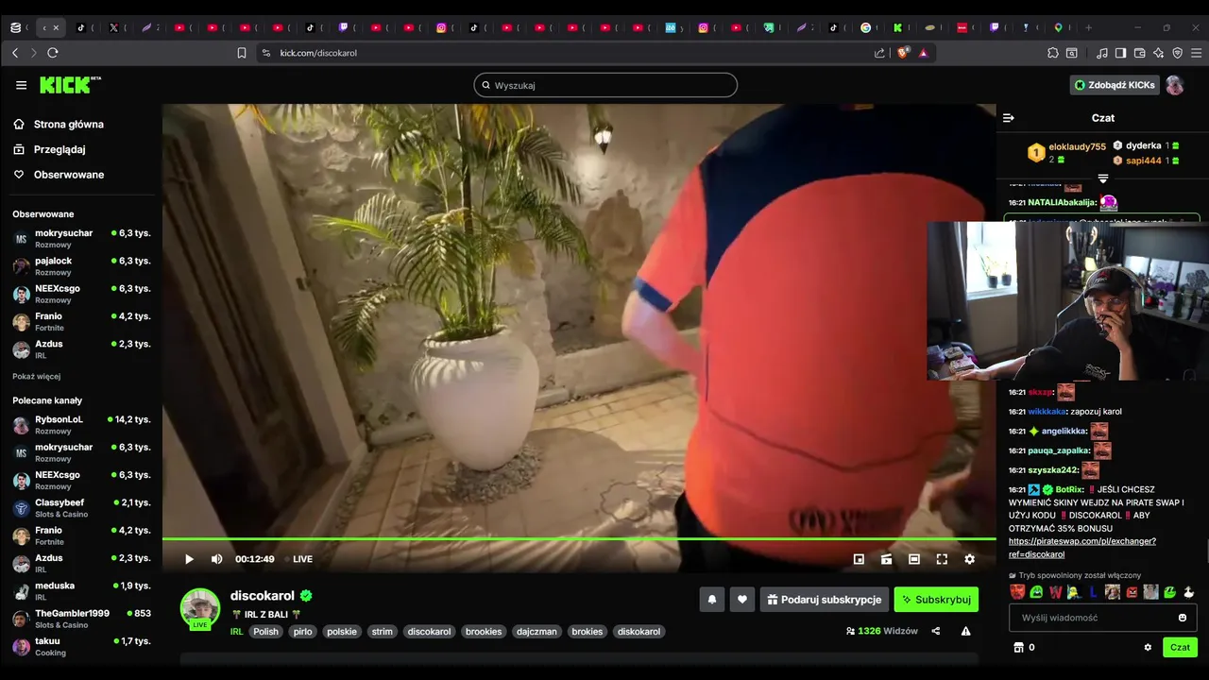Open Brave shields icon
Image resolution: width=1209 pixels, height=680 pixels.
click(x=903, y=53)
